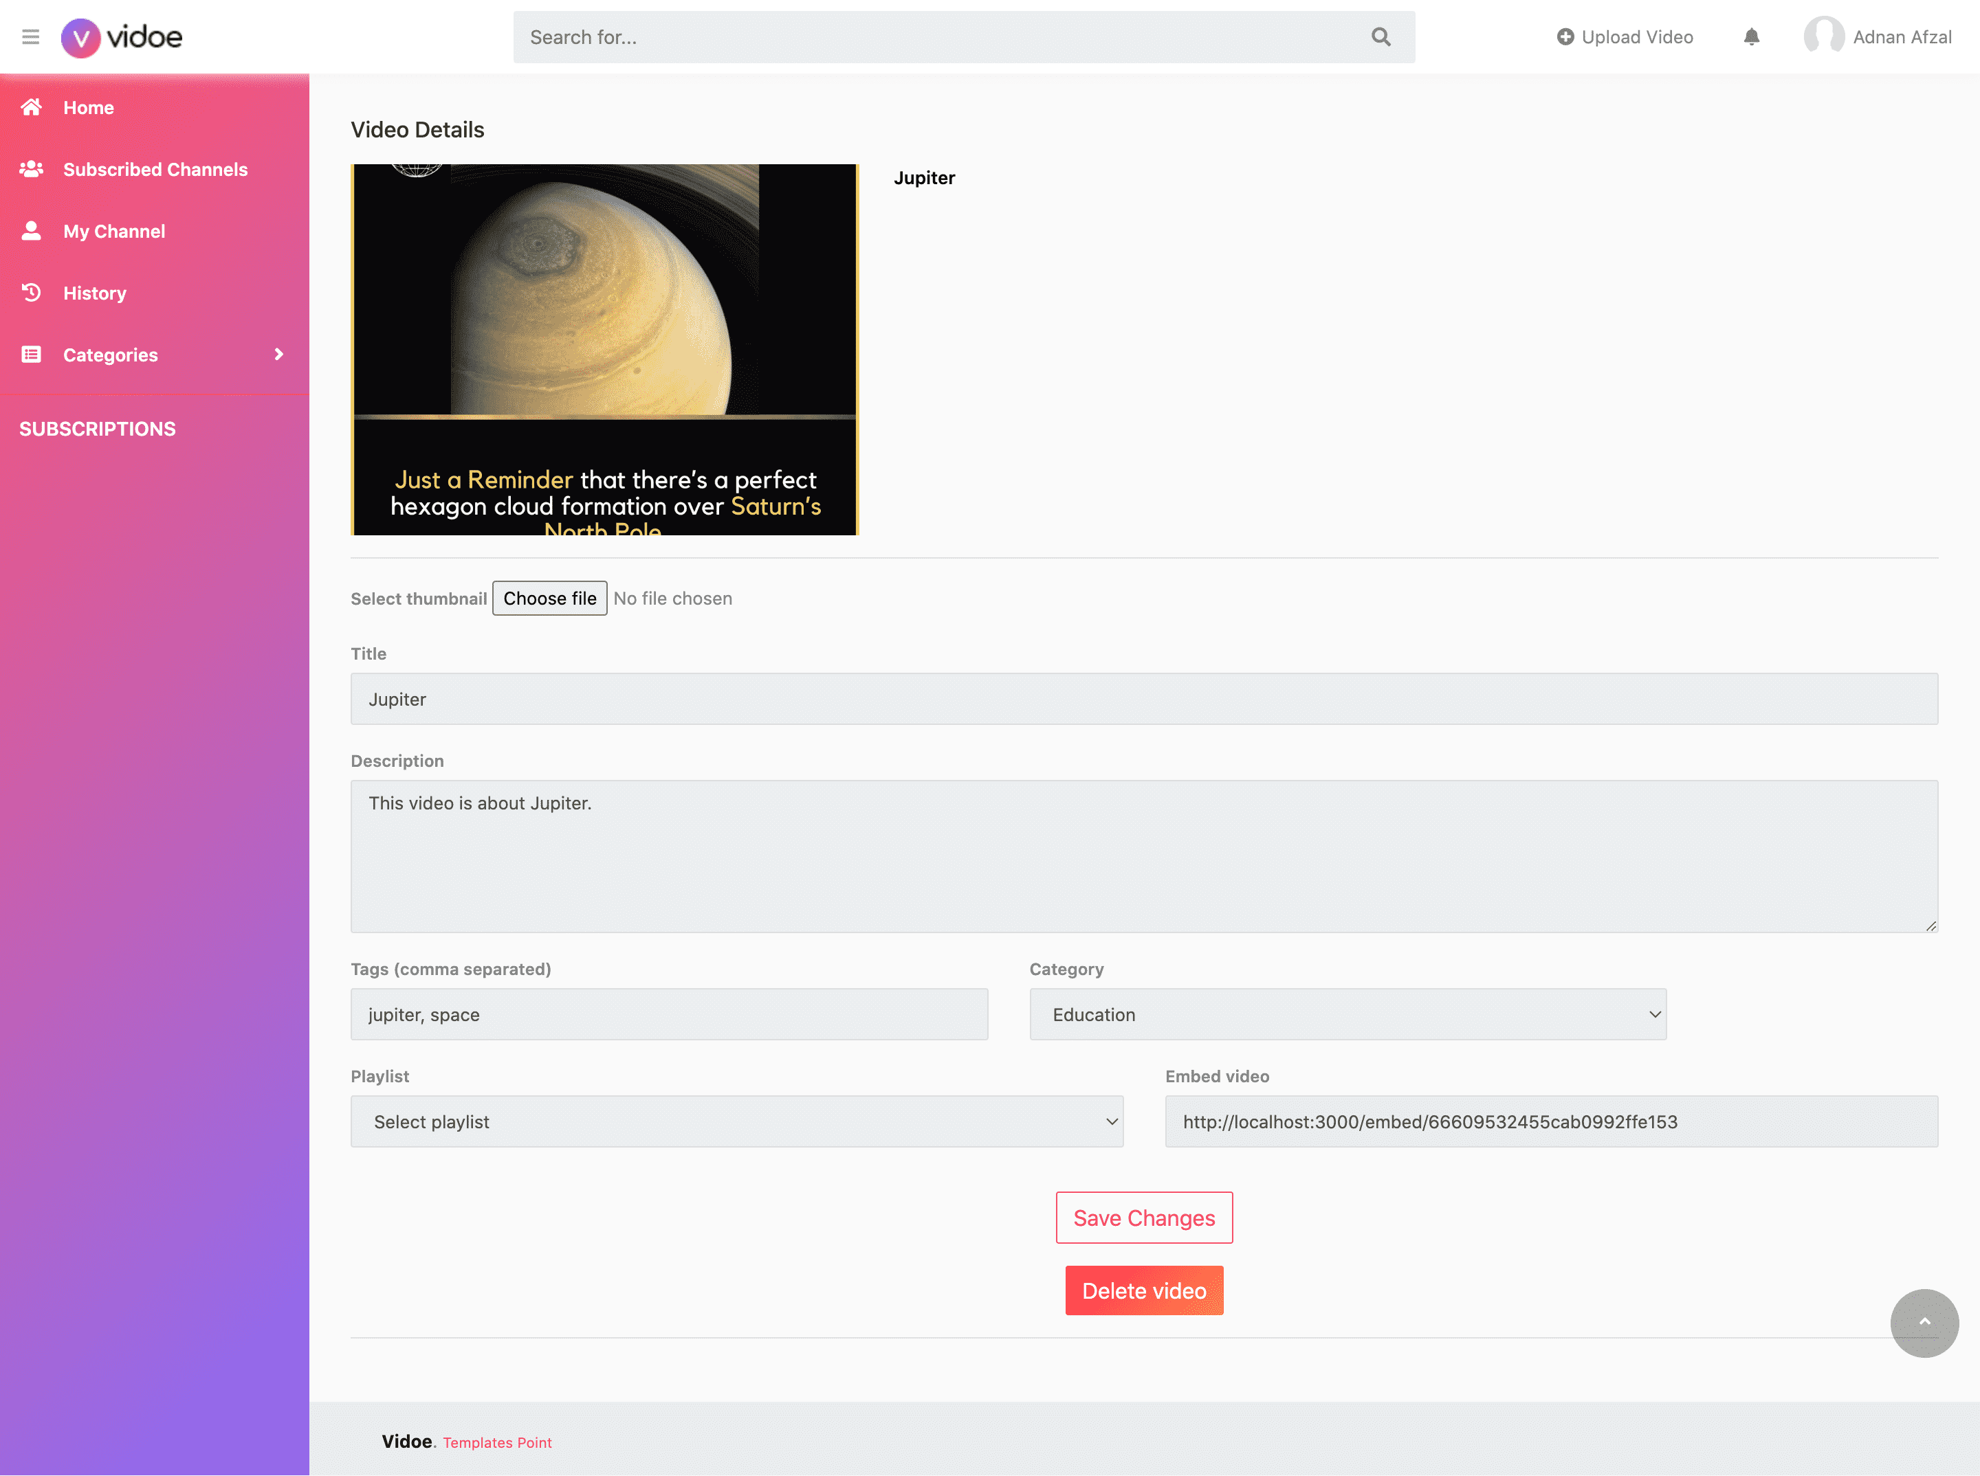This screenshot has width=1980, height=1476.
Task: Click the Home house icon
Action: pos(32,107)
